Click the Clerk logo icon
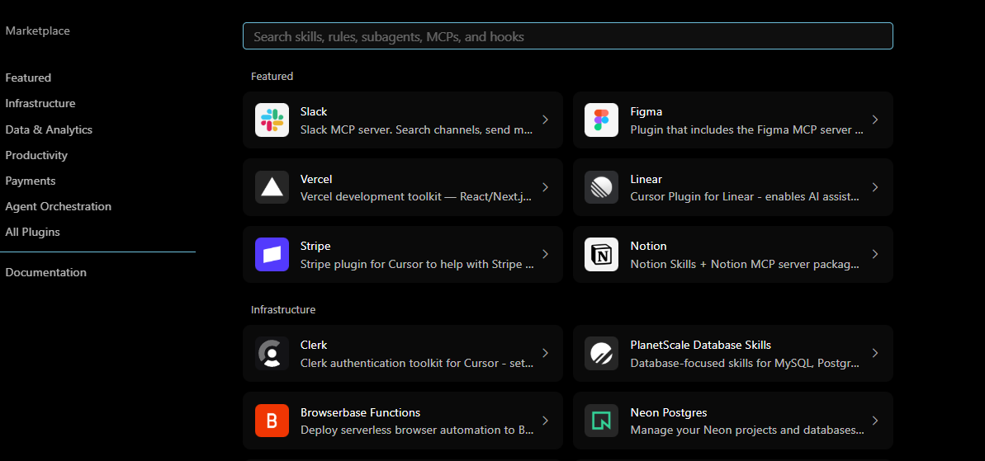Viewport: 985px width, 461px height. click(x=272, y=353)
